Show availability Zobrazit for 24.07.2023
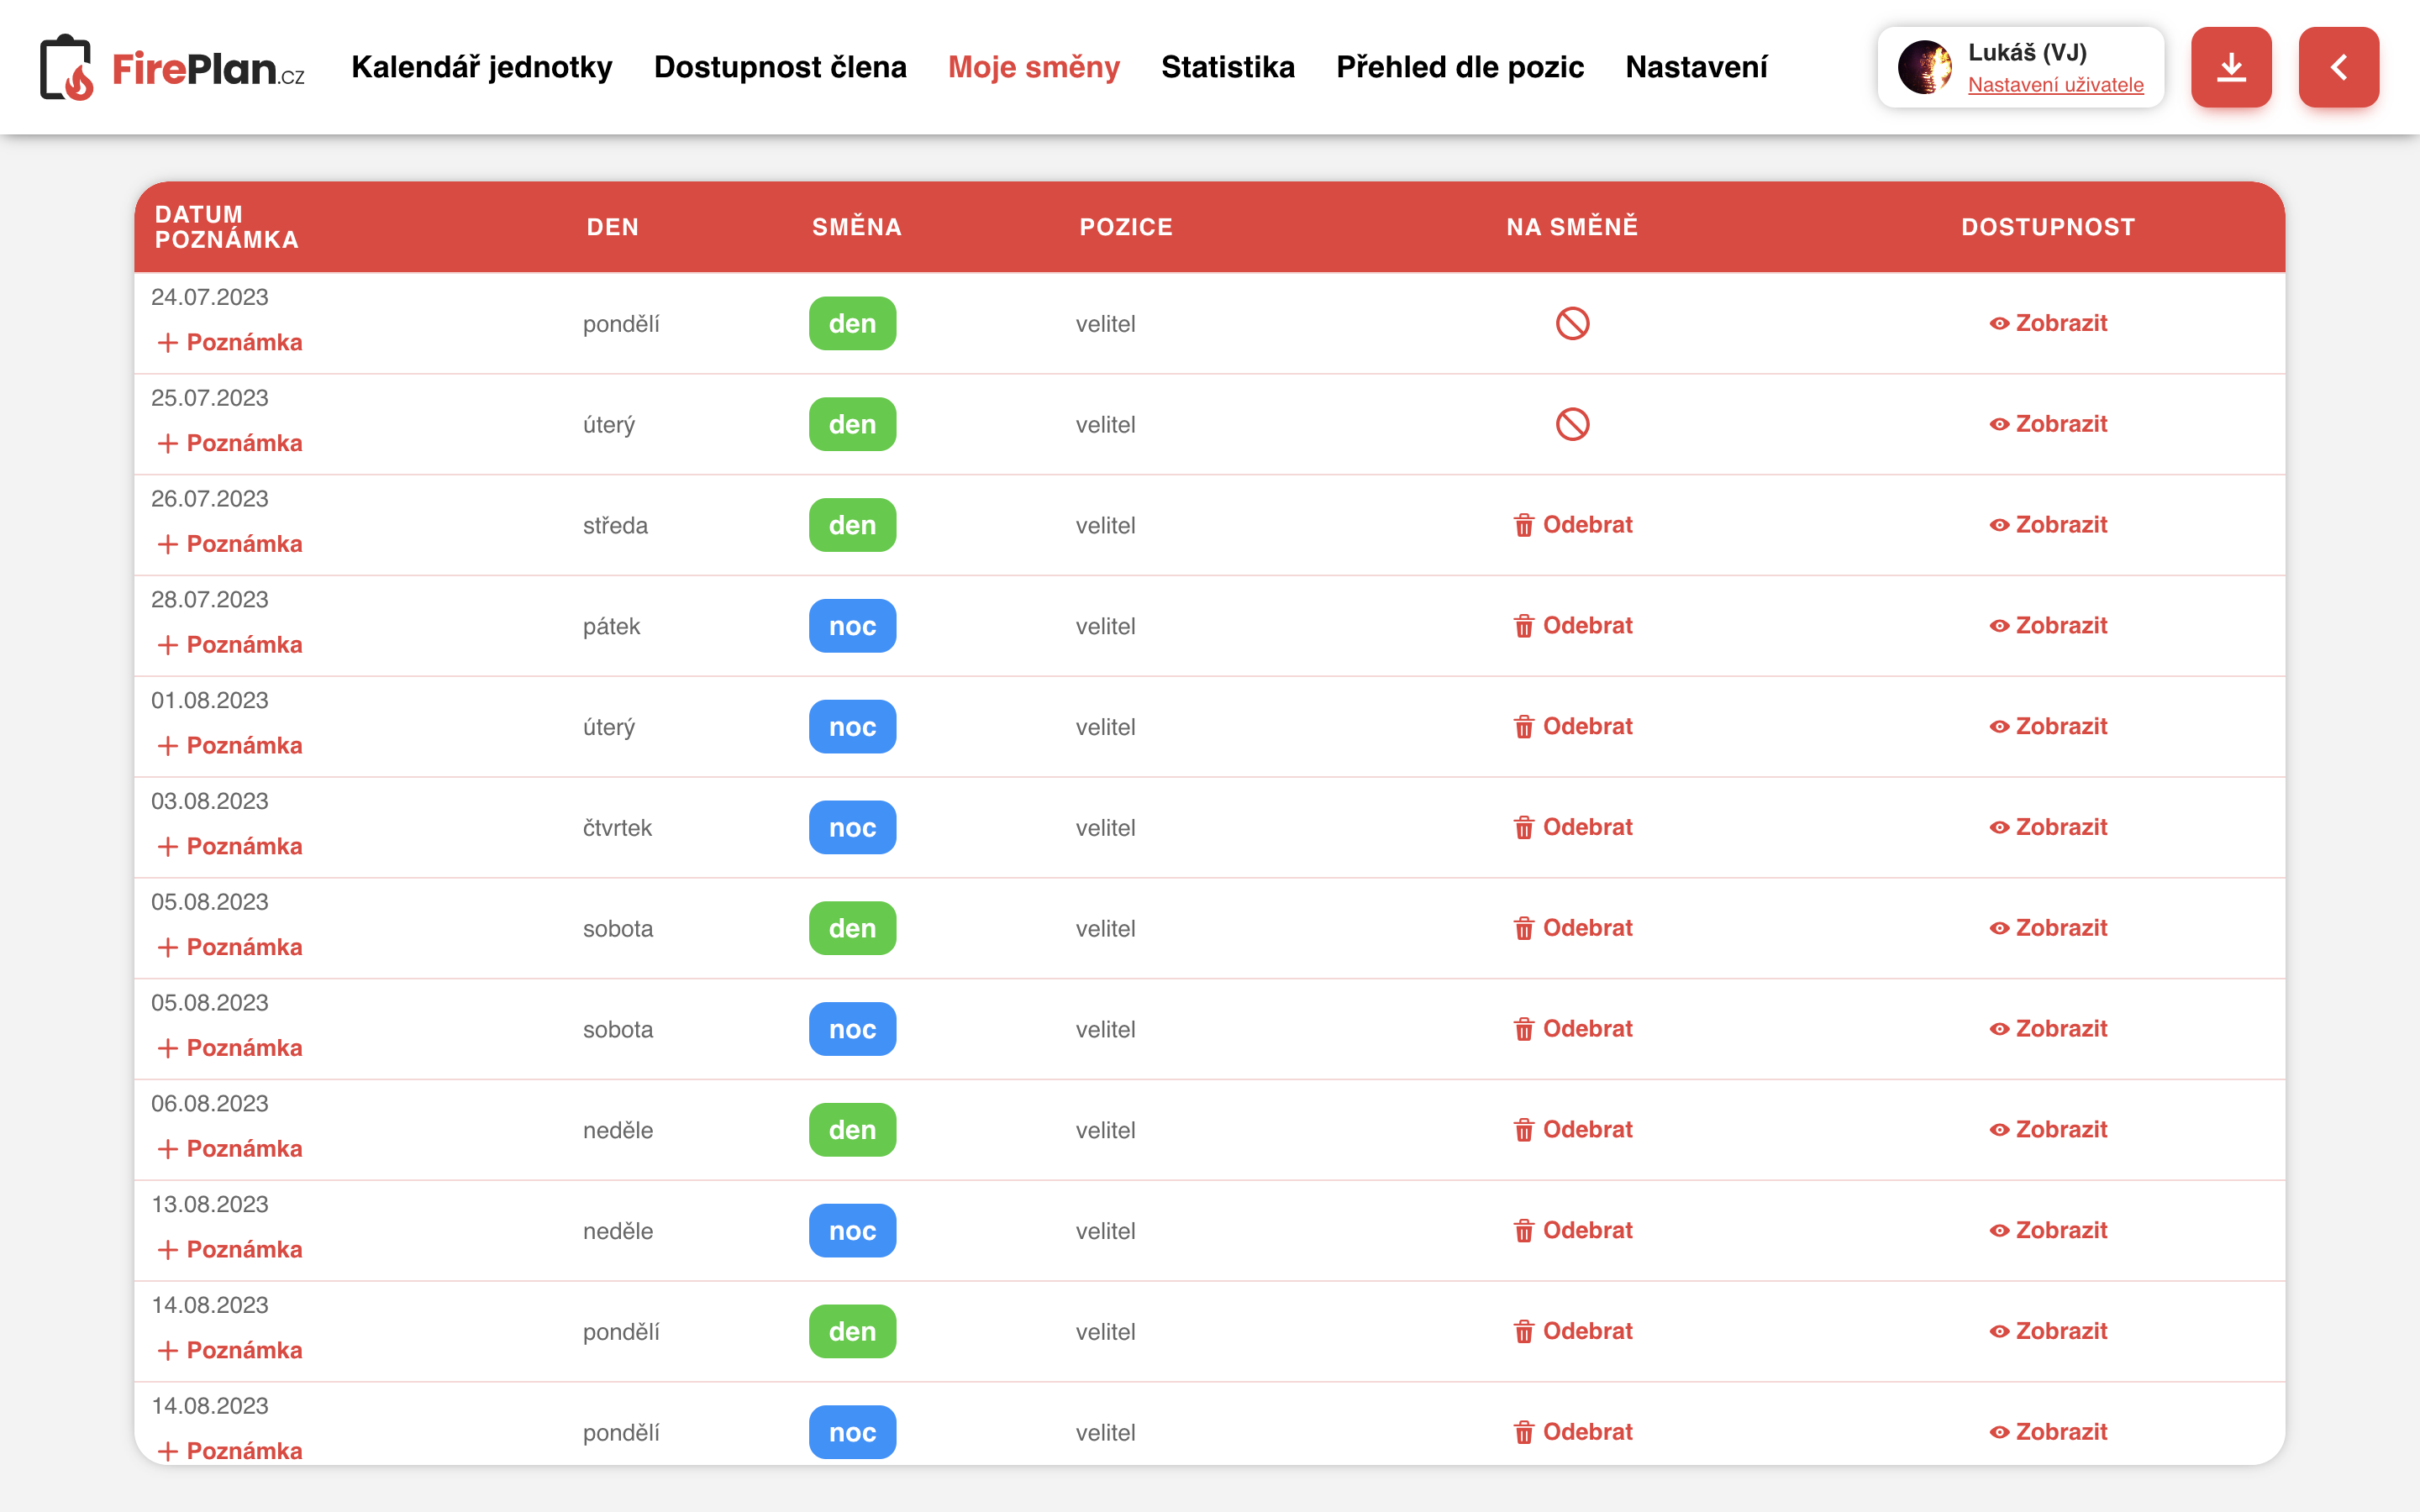Viewport: 2420px width, 1512px height. tap(2048, 323)
